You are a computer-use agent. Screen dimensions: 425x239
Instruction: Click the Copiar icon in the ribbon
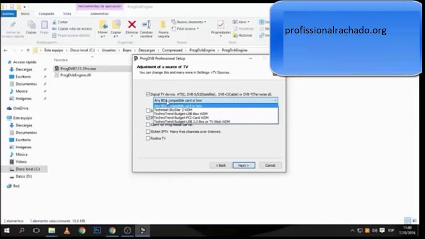pyautogui.click(x=31, y=24)
